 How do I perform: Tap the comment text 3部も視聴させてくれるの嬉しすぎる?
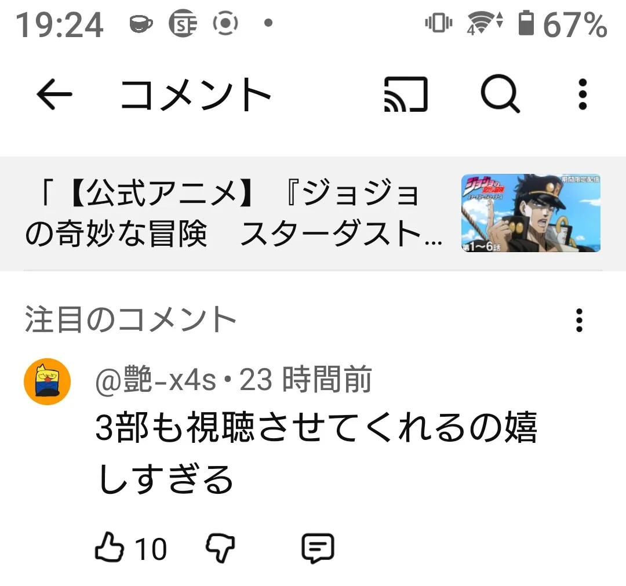point(316,453)
